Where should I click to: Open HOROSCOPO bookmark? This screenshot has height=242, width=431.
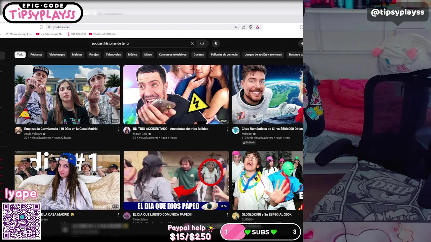pos(76,34)
